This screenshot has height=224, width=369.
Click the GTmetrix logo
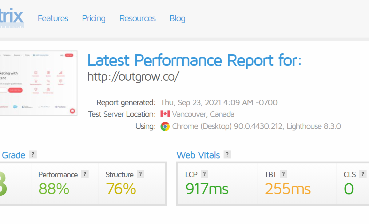coord(12,18)
